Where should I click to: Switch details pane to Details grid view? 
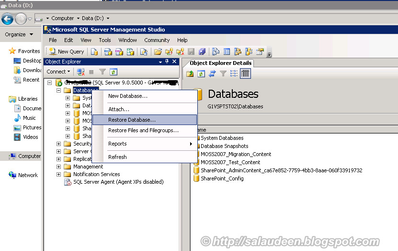coord(245,73)
